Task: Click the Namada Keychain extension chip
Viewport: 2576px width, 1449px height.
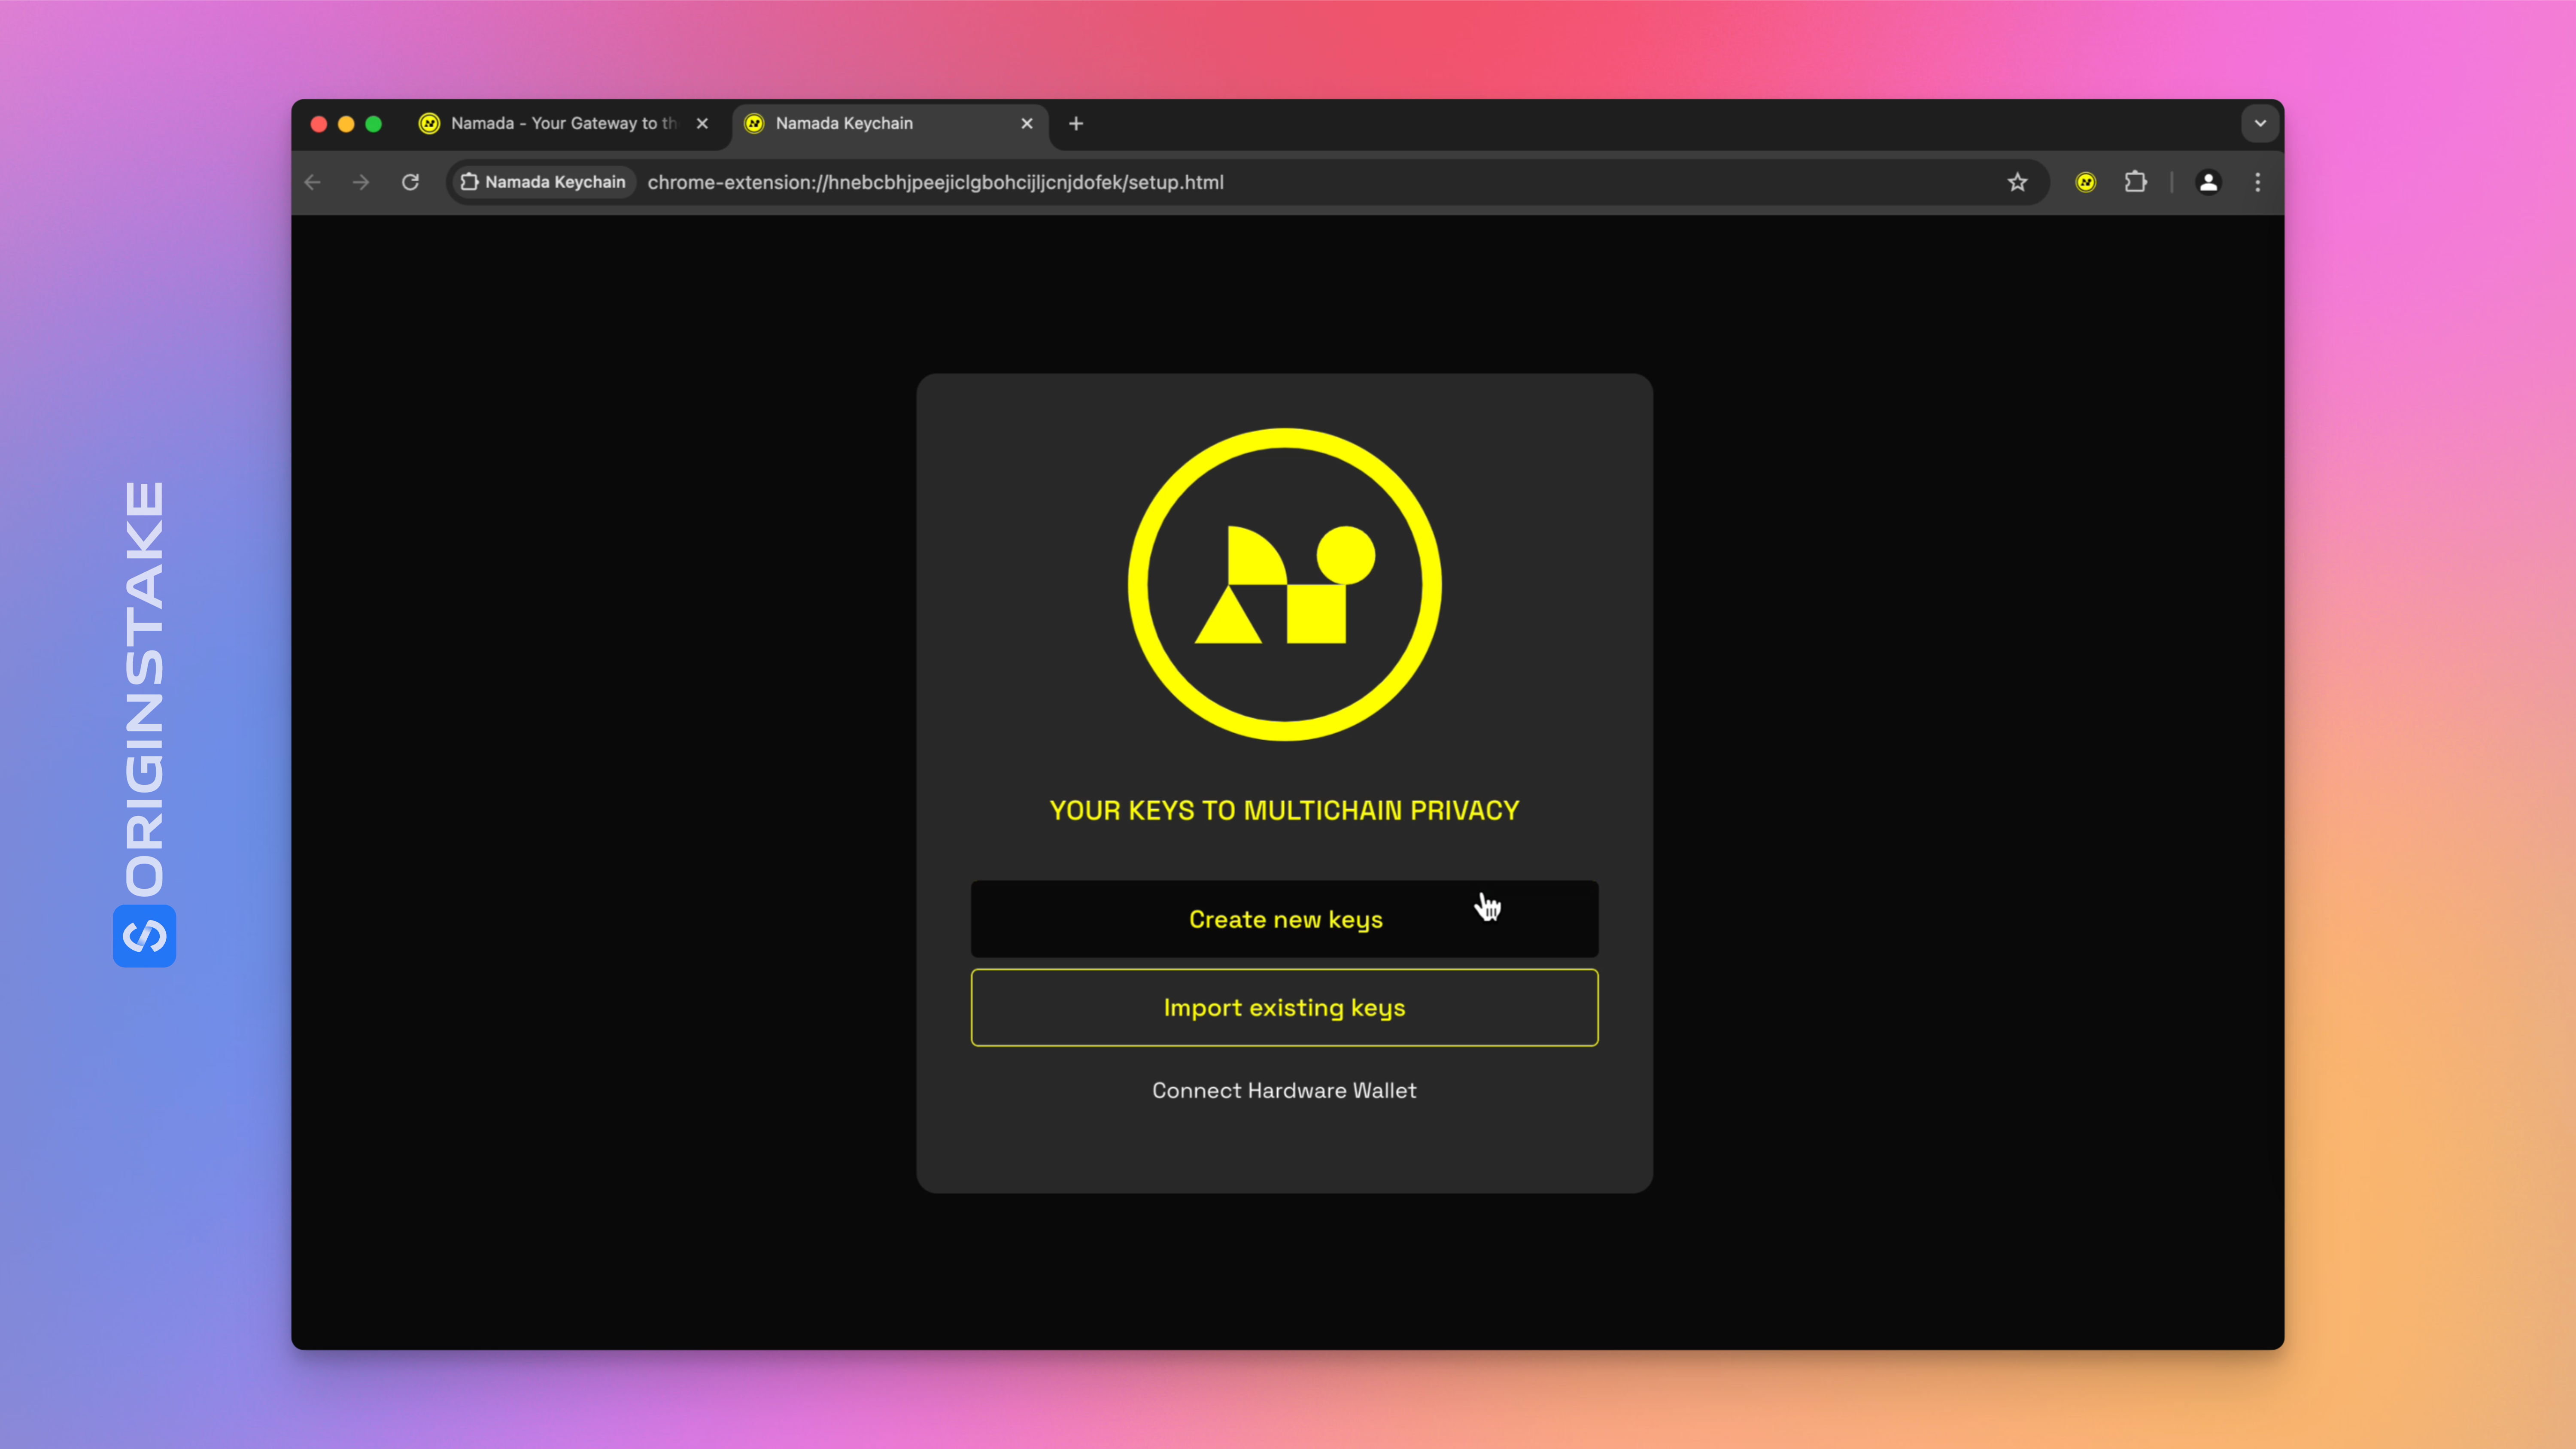Action: (543, 182)
